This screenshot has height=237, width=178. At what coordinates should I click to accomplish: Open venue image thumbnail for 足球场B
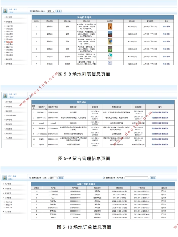pos(110,49)
